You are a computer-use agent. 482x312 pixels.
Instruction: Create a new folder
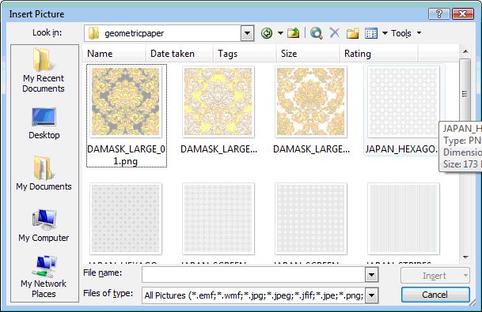click(x=352, y=33)
